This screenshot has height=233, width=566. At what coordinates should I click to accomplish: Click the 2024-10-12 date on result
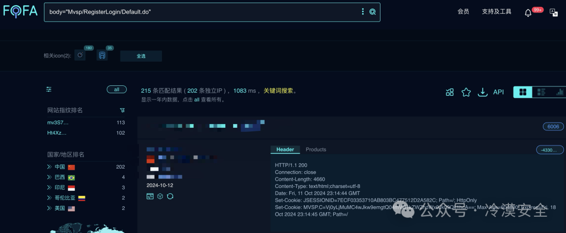click(160, 185)
